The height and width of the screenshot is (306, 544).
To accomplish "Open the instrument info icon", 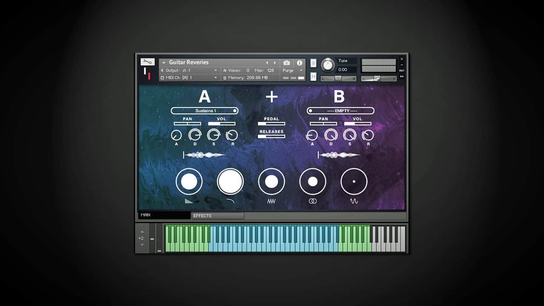I will [x=300, y=63].
